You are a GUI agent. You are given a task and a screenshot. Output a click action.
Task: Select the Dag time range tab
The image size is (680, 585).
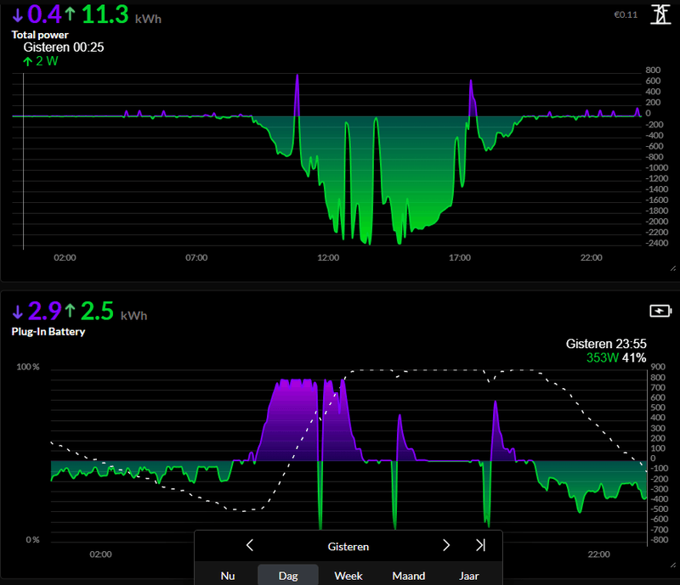point(288,576)
